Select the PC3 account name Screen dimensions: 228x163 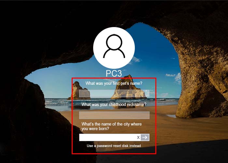click(x=114, y=73)
